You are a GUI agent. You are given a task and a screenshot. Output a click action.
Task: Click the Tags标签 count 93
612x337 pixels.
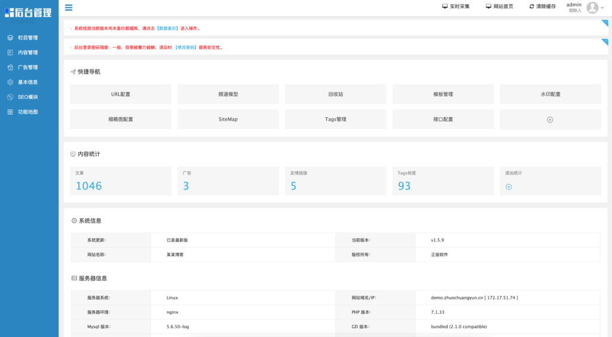pos(405,186)
